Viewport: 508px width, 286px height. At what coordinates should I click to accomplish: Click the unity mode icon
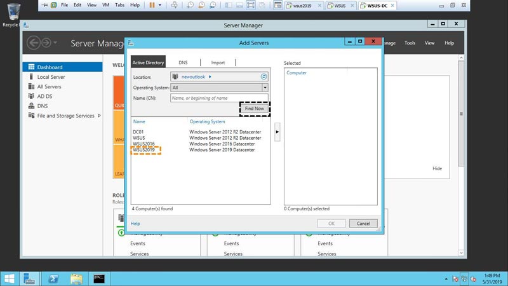coord(262,5)
